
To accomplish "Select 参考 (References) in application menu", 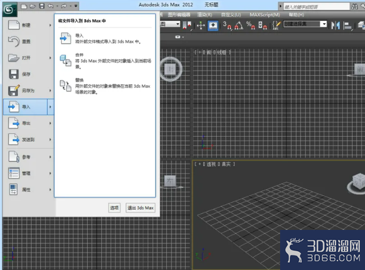I will click(25, 157).
